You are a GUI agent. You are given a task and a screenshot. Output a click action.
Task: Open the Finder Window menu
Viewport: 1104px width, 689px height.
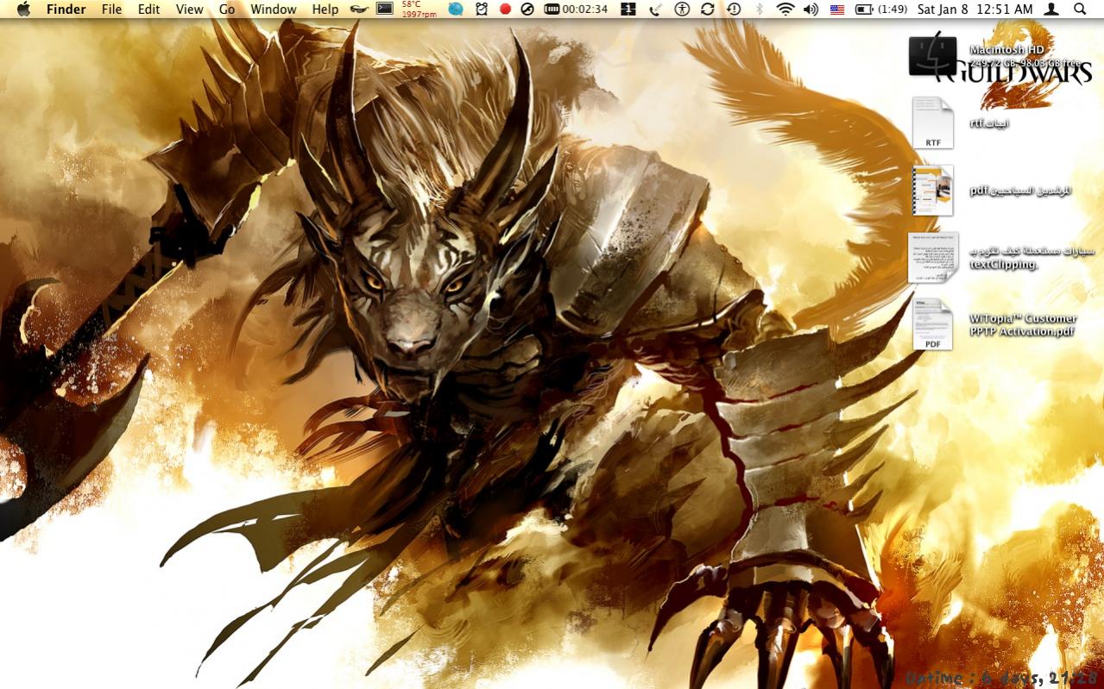point(273,9)
